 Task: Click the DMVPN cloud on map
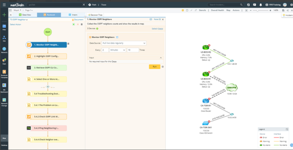click(x=232, y=88)
